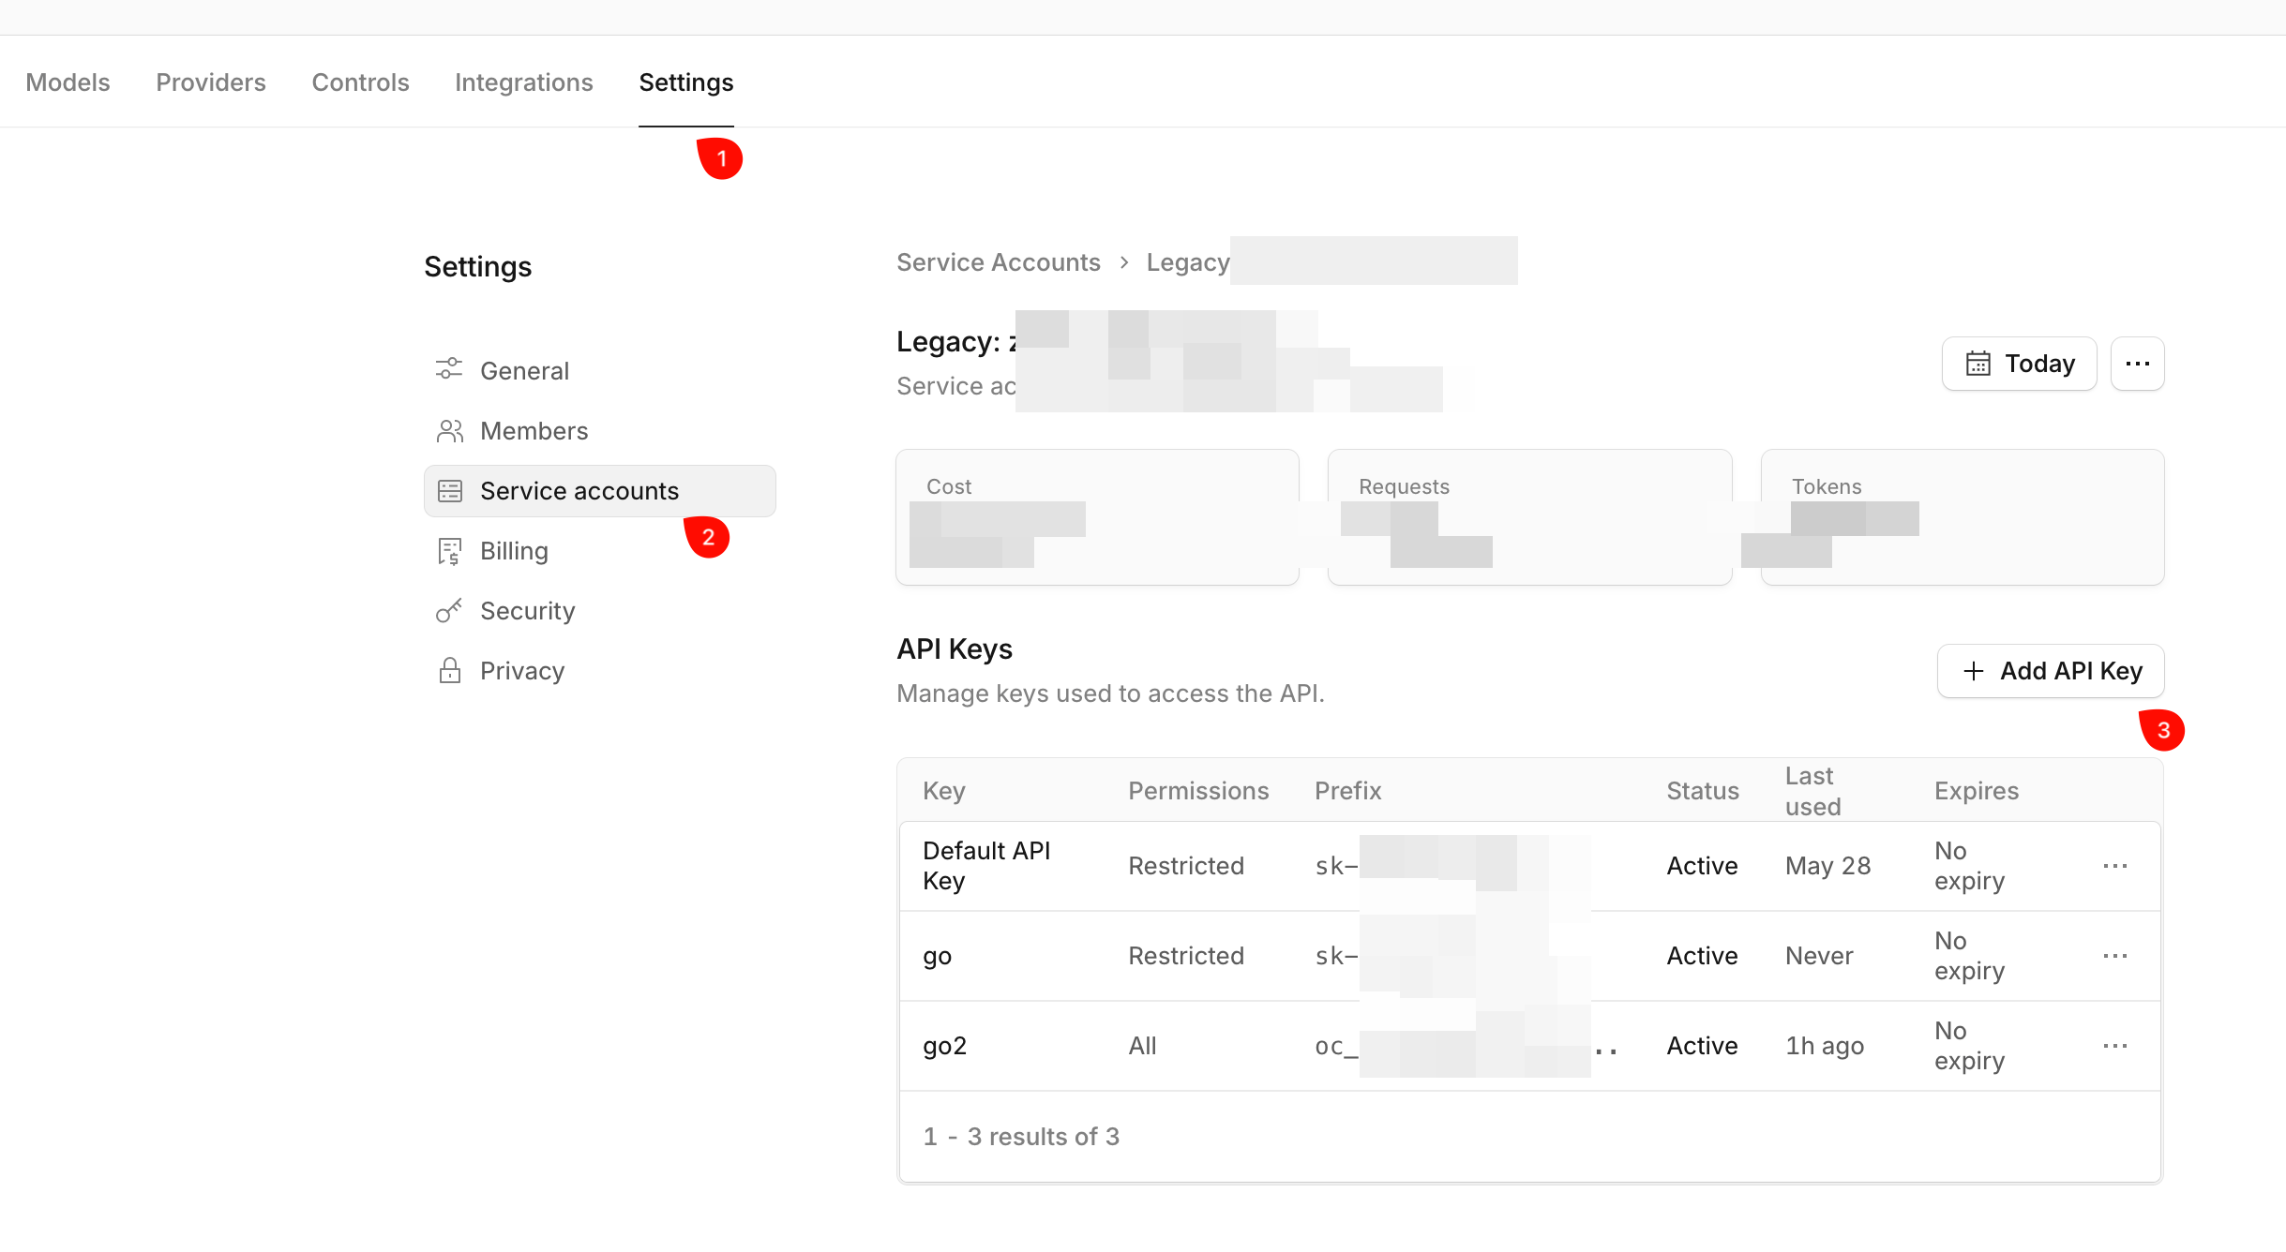Open row actions menu for go key
The width and height of the screenshot is (2286, 1252).
(x=2115, y=956)
